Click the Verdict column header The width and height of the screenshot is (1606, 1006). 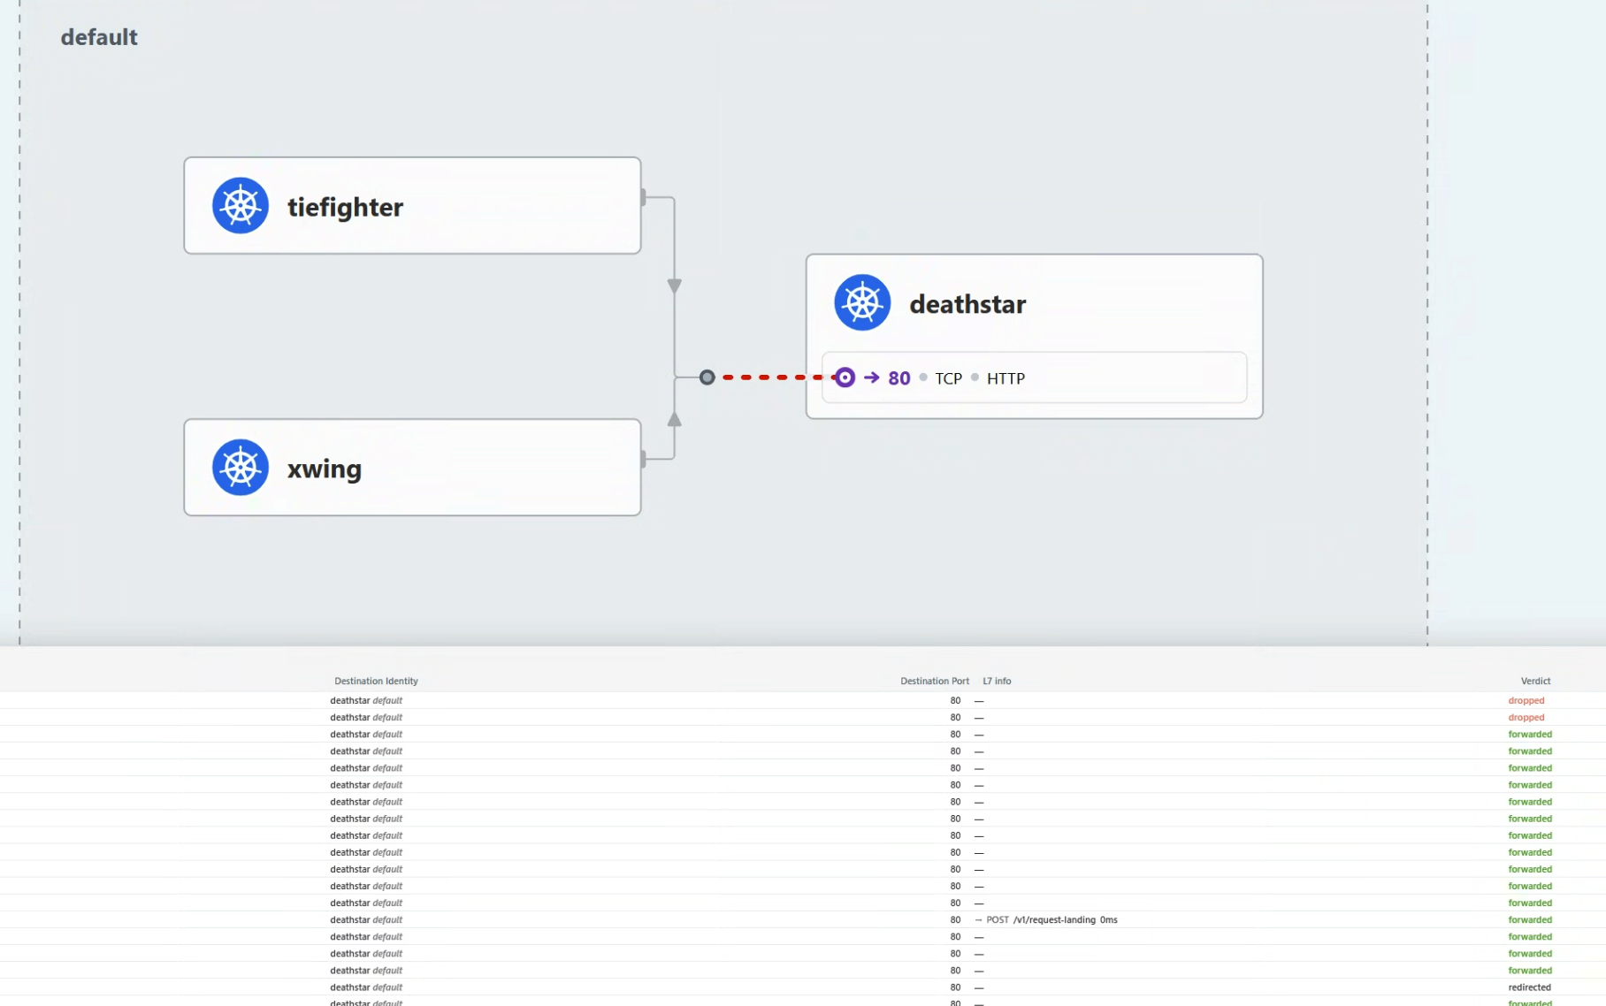tap(1534, 681)
